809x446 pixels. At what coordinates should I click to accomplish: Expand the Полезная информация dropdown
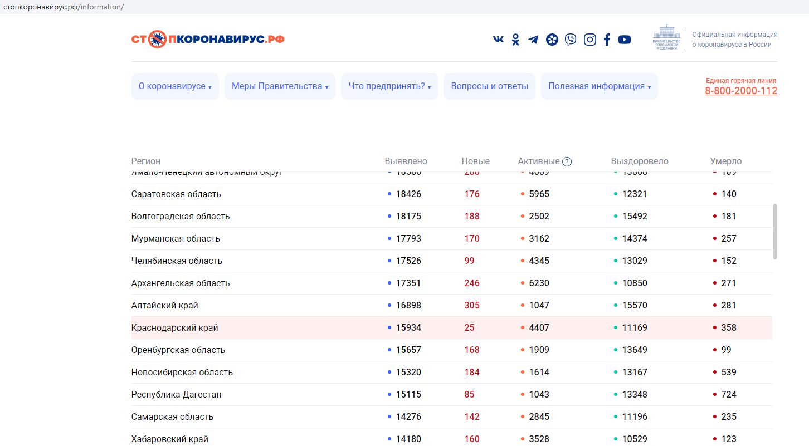coord(599,86)
